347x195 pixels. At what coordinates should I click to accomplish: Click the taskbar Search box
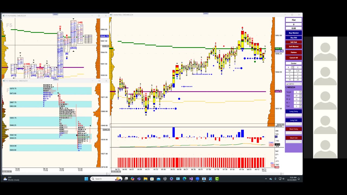click(106, 179)
